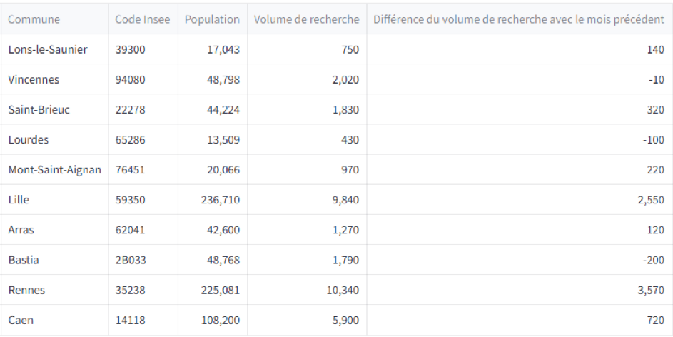This screenshot has width=673, height=337.
Task: Select Arras population cell 42,600
Action: 224,230
